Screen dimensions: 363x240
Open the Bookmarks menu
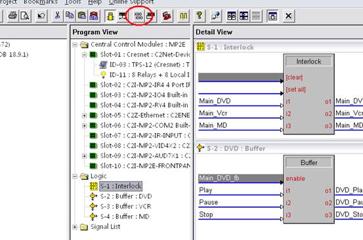(x=41, y=2)
